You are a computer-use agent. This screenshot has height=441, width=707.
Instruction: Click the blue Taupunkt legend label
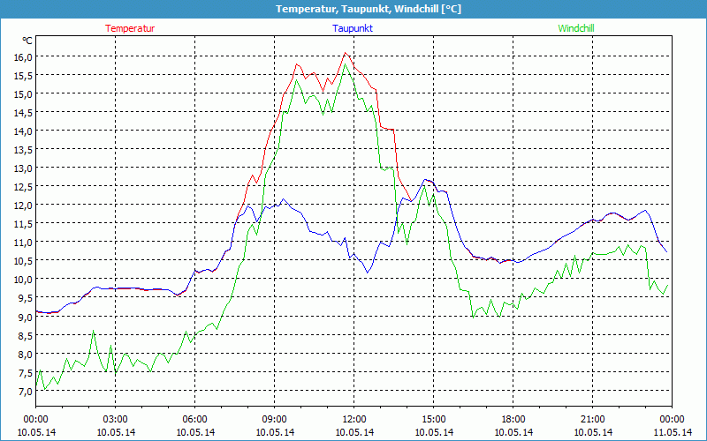353,28
